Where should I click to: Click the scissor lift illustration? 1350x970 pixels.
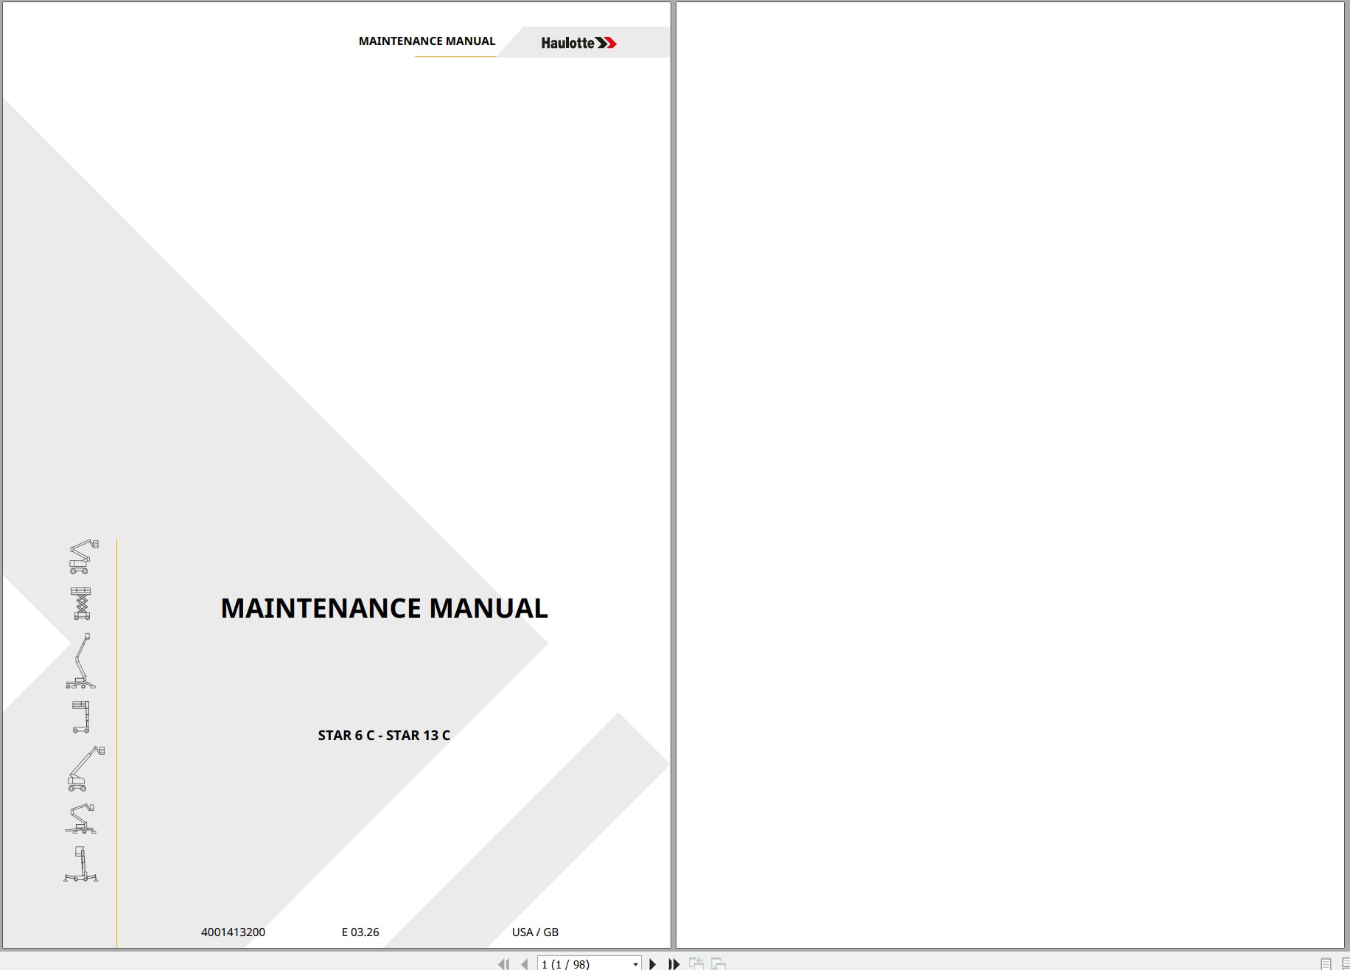[81, 603]
